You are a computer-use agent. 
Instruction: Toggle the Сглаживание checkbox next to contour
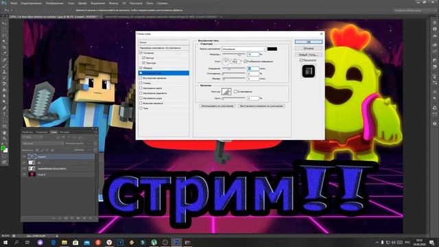(x=235, y=91)
